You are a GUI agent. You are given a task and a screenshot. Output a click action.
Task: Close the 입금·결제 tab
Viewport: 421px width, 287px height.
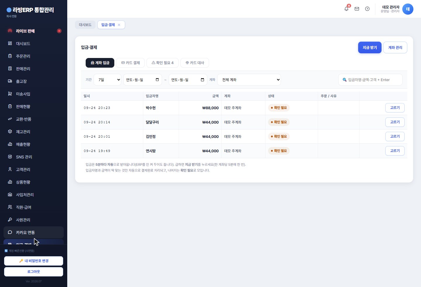click(119, 25)
